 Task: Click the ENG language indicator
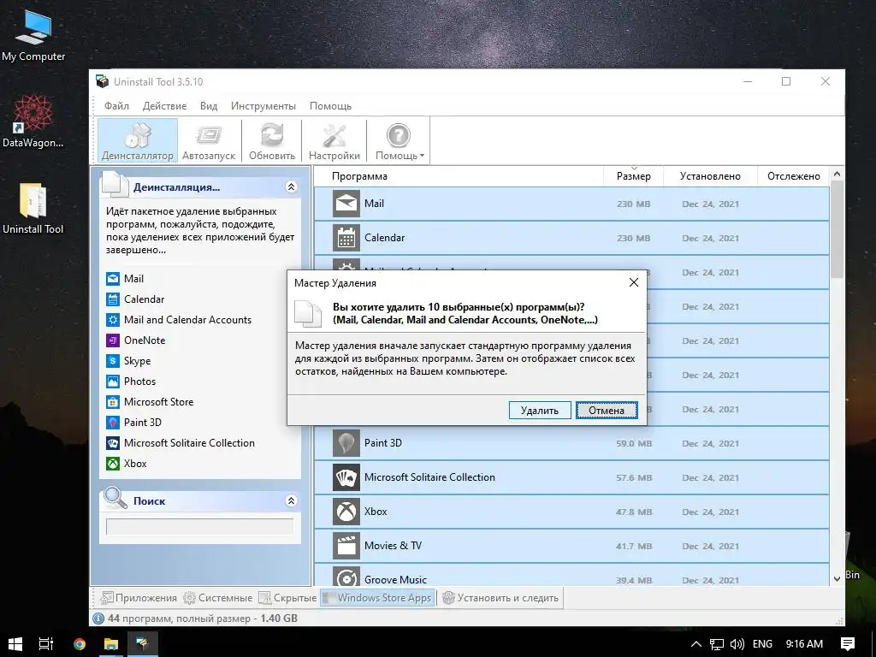[x=762, y=644]
